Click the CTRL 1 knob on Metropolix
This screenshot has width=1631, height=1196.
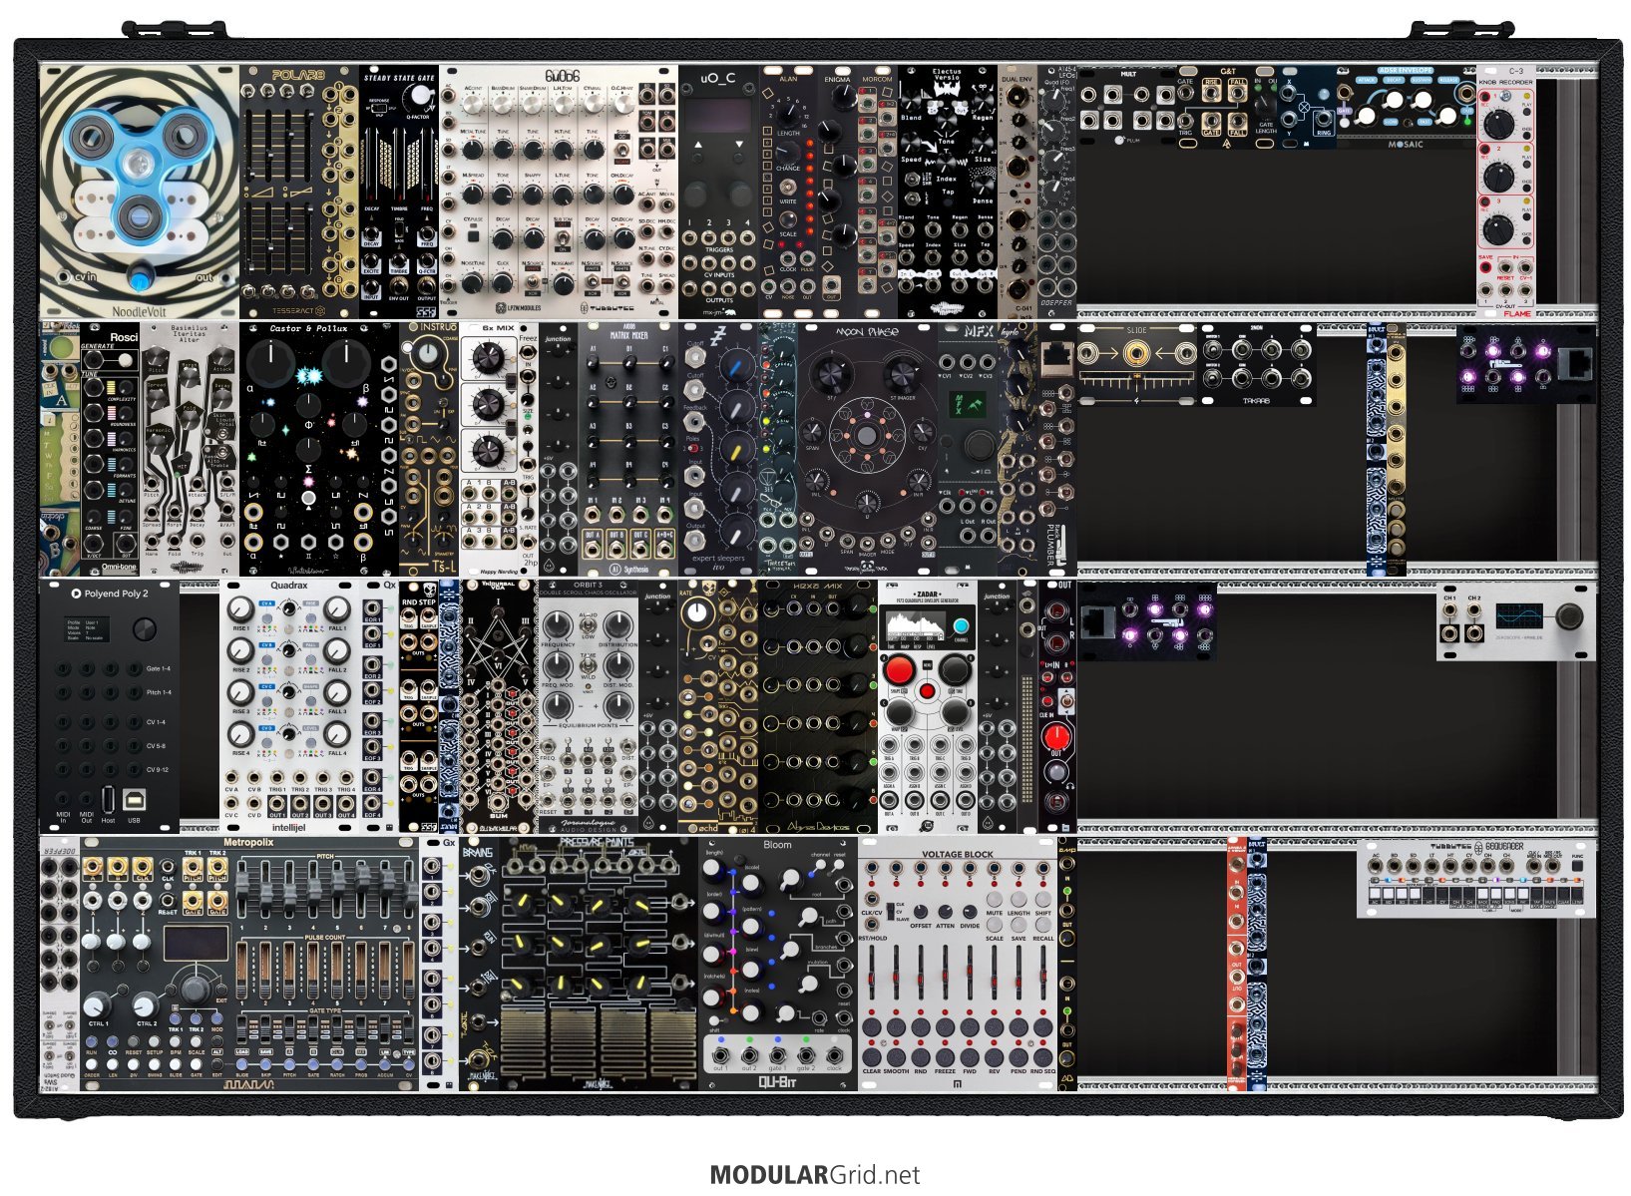[x=97, y=1005]
